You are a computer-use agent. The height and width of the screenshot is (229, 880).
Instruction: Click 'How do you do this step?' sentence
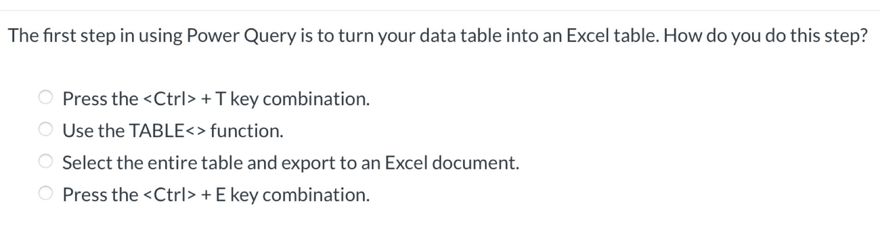766,36
